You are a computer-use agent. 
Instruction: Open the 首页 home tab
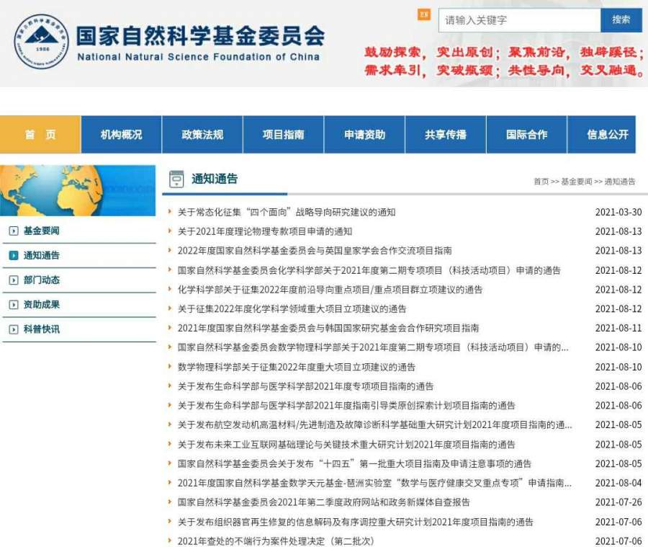pos(40,135)
